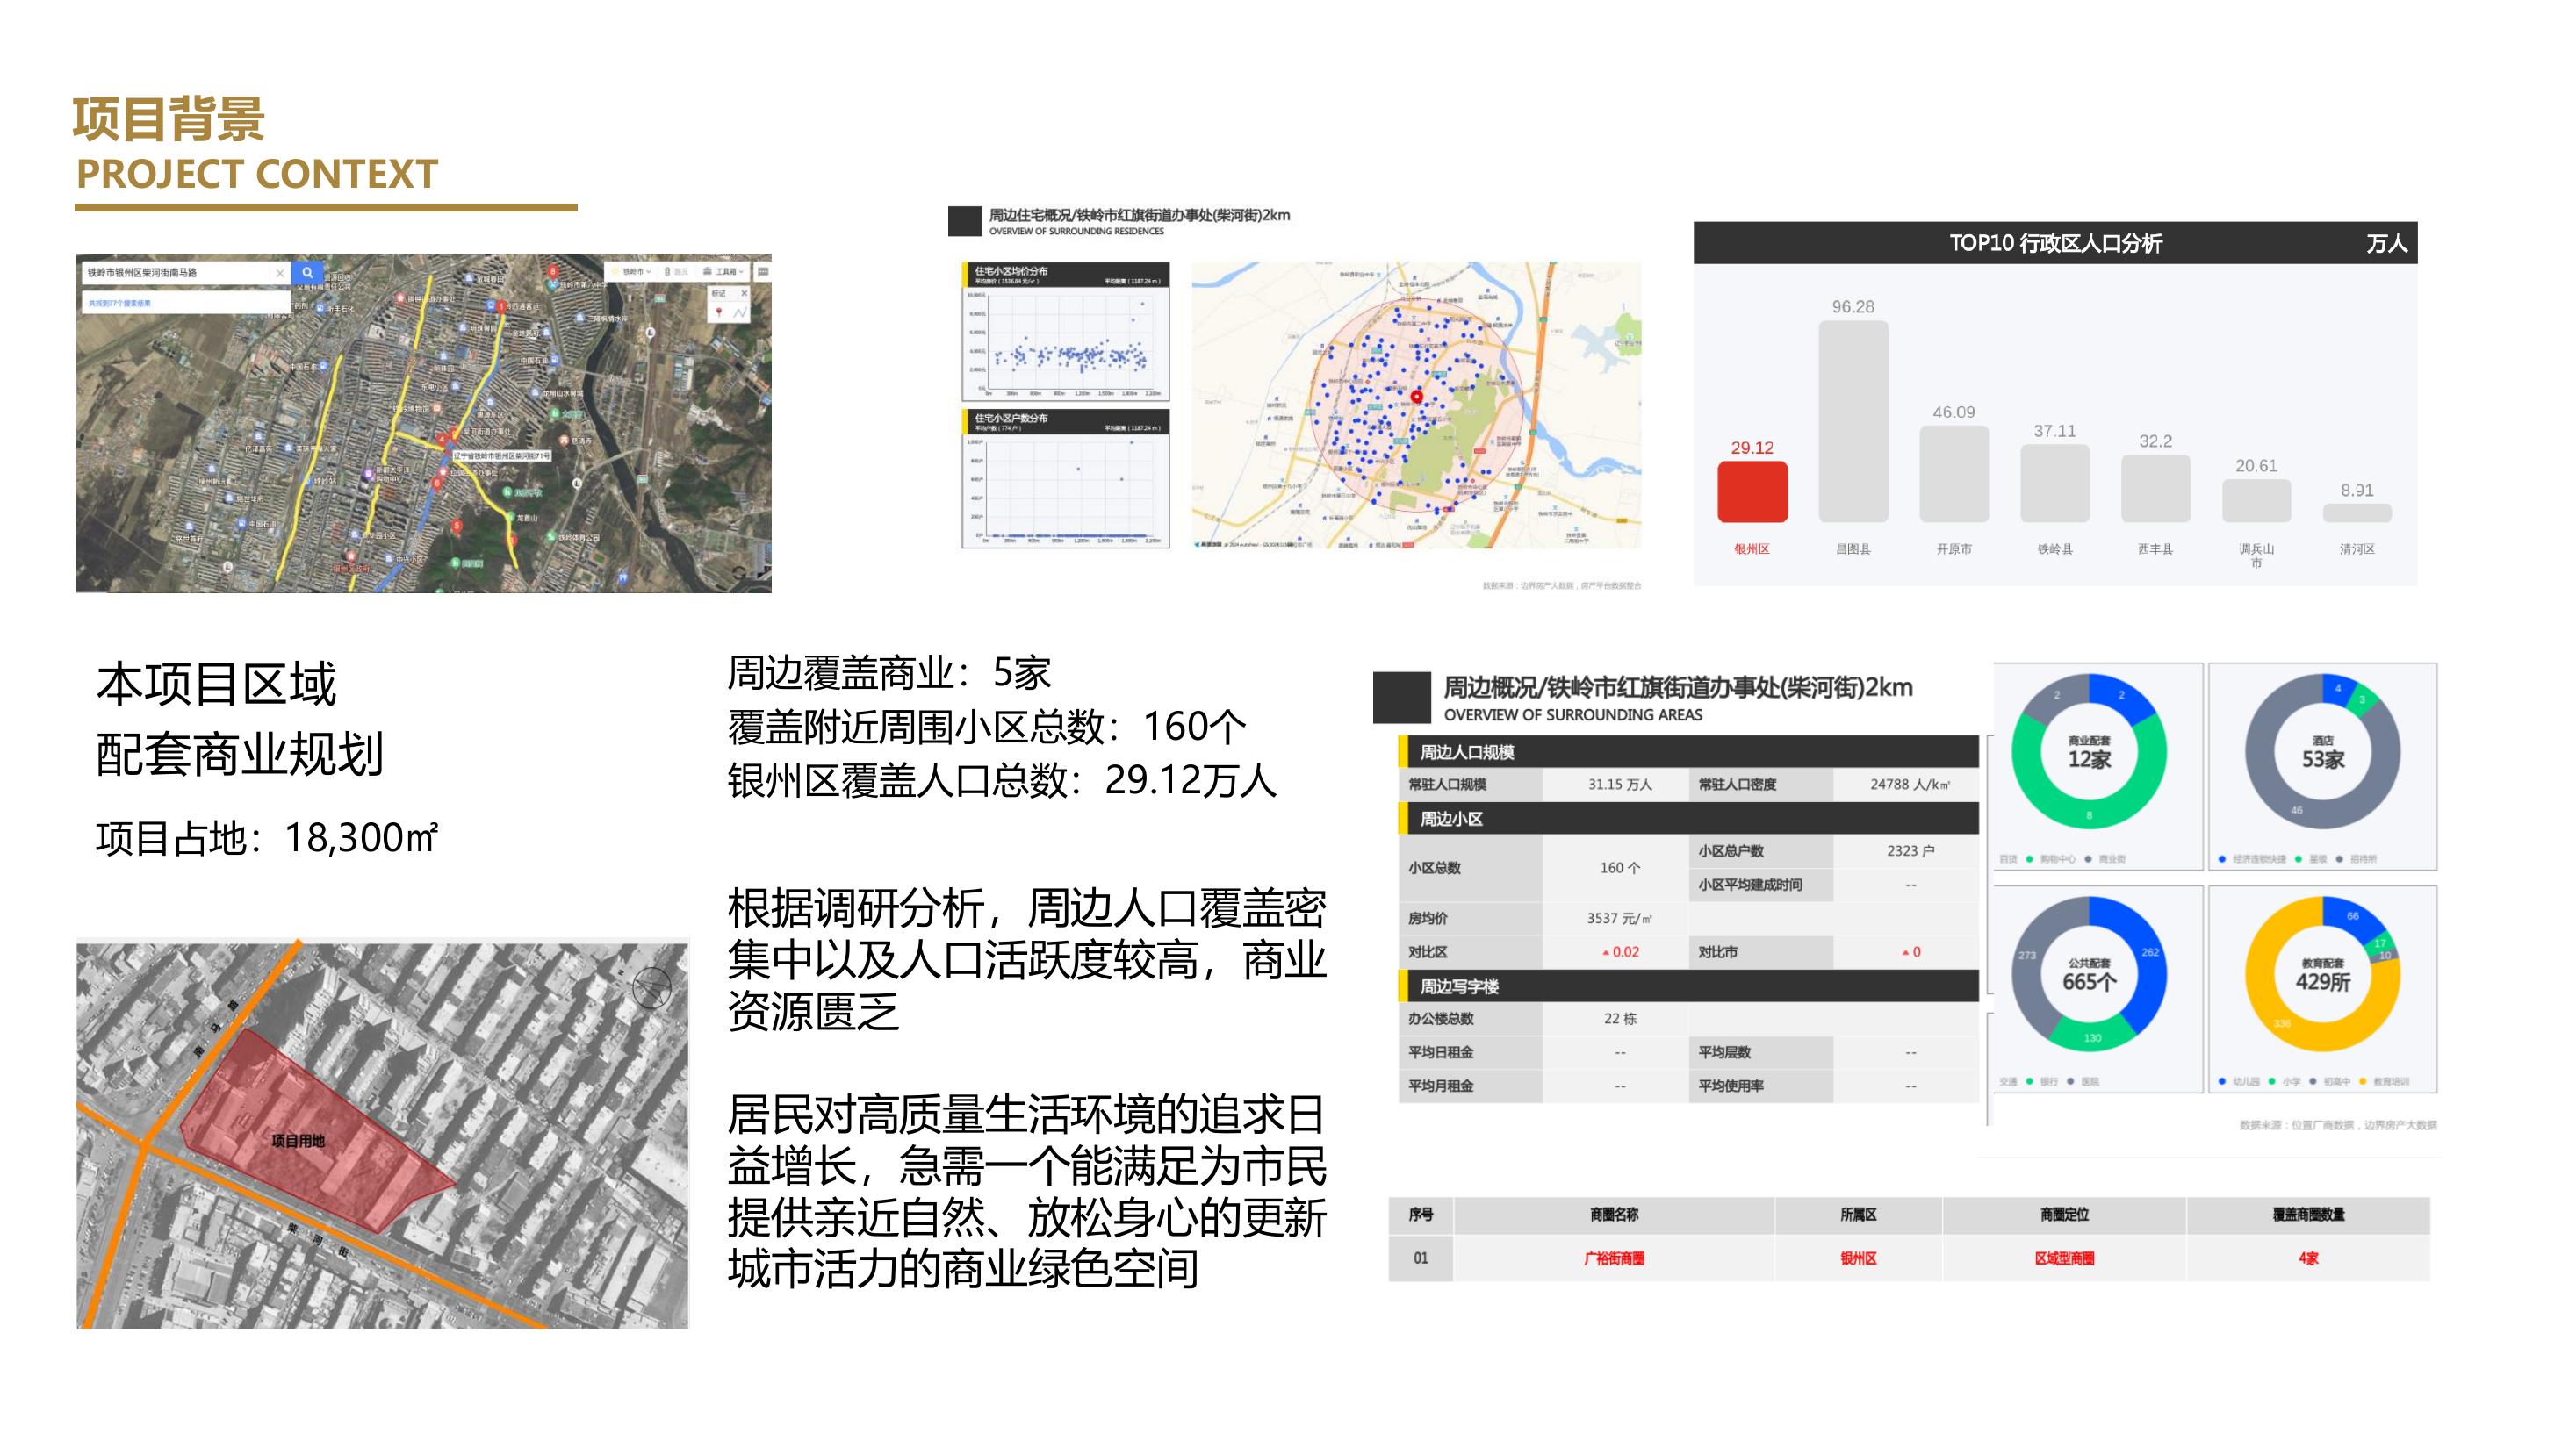Click the red 4家 table cell
This screenshot has height=1448, width=2576.
point(2308,1258)
